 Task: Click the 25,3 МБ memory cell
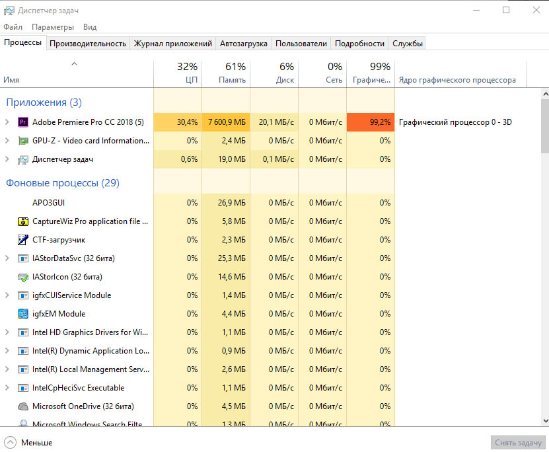tap(226, 258)
